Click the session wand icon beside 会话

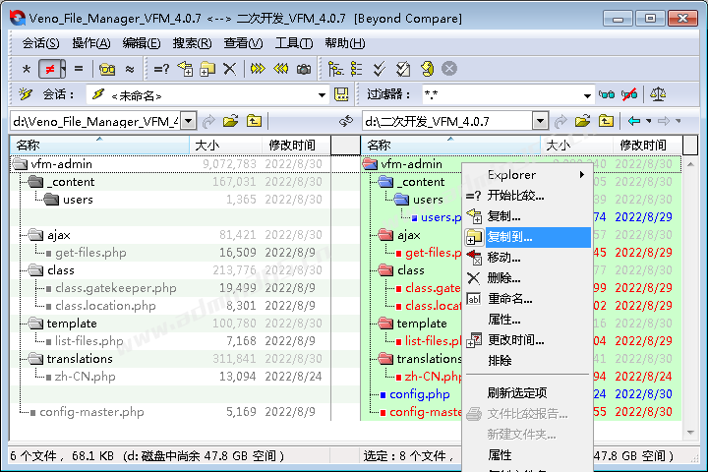pos(26,94)
